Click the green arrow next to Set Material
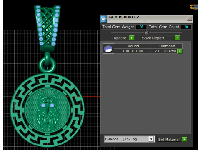Image resolution: width=200 pixels, height=150 pixels. (184, 139)
